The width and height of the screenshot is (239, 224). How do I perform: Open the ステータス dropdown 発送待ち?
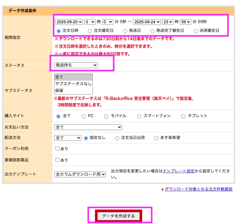tap(76, 65)
